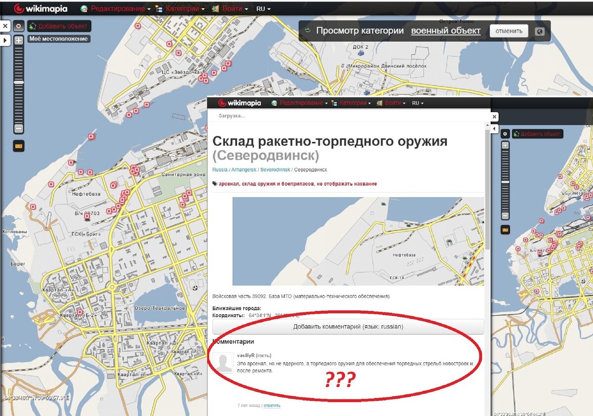Open the Russia breadcrumb link

220,169
